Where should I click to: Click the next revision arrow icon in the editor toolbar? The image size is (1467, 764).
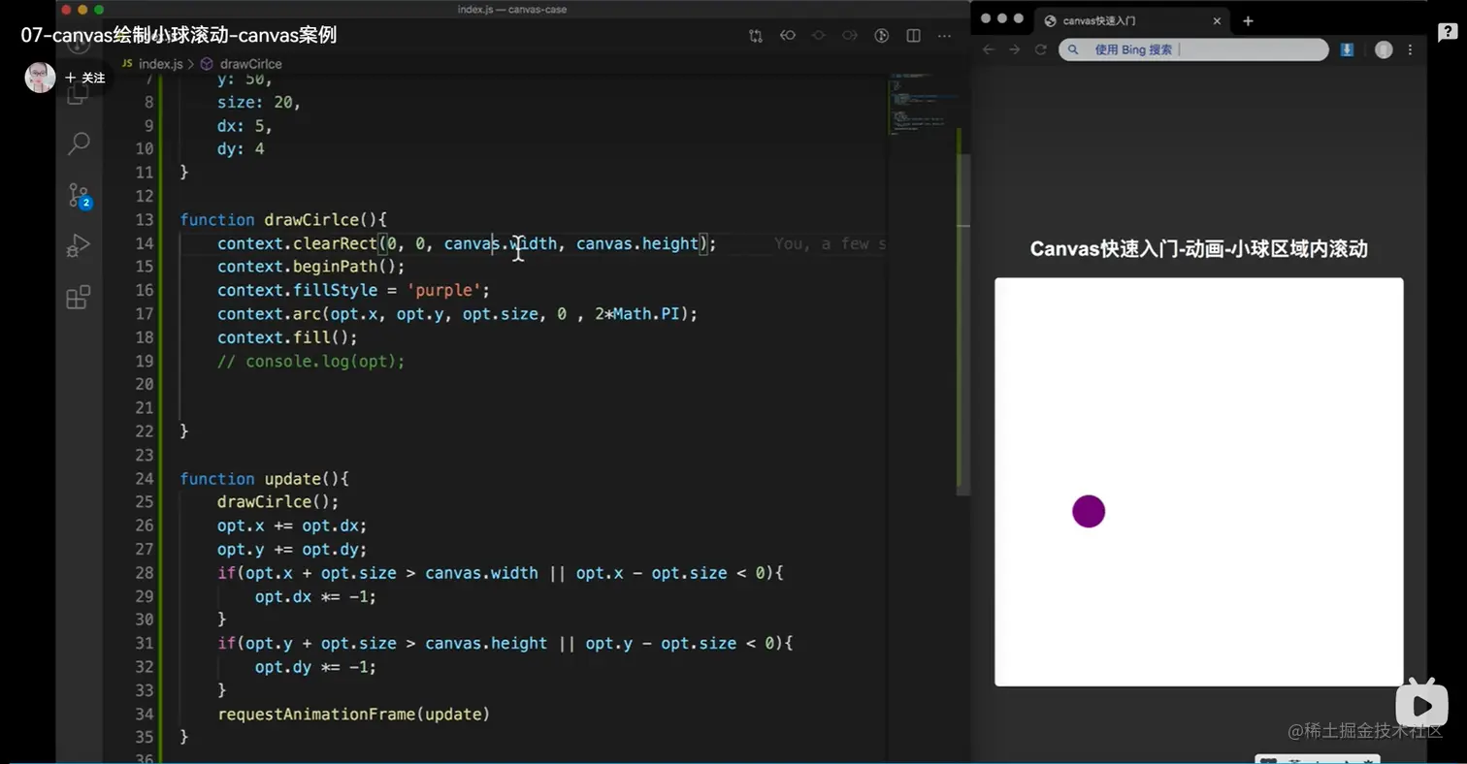coord(850,36)
